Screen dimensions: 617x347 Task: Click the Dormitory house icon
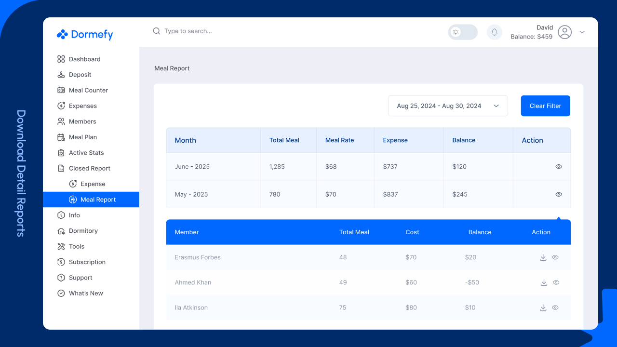61,231
